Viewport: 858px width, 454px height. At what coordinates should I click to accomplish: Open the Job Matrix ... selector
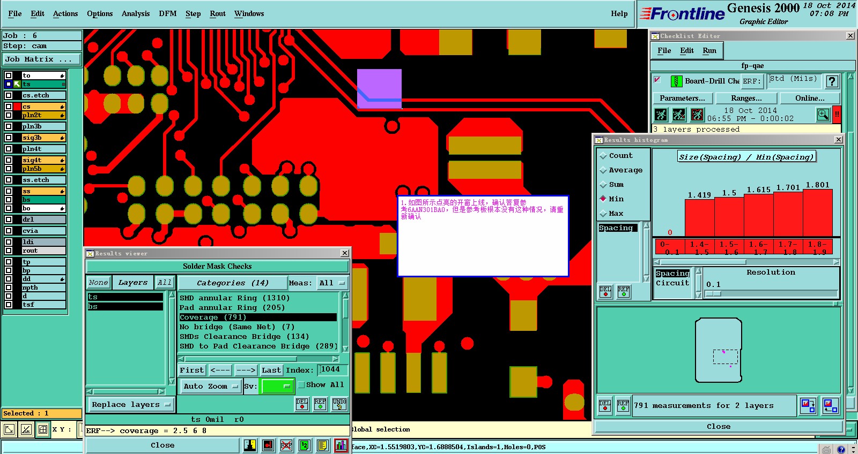[x=42, y=59]
